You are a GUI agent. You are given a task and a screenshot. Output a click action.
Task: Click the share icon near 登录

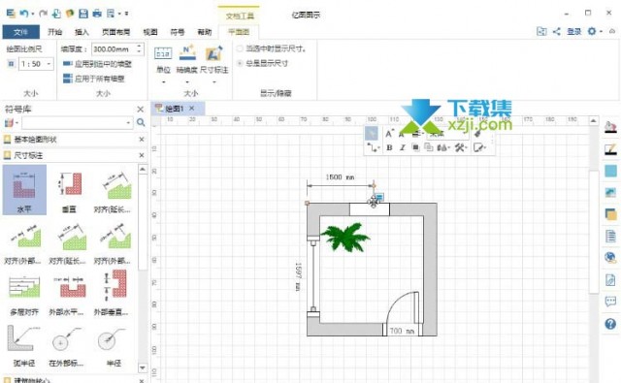click(557, 31)
